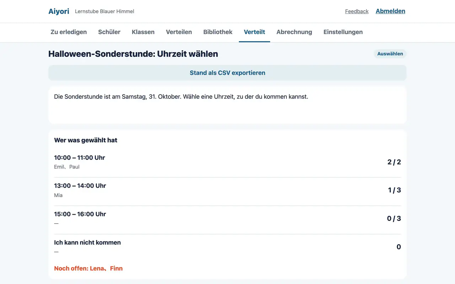
Task: Click the Abmelden link
Action: click(390, 11)
